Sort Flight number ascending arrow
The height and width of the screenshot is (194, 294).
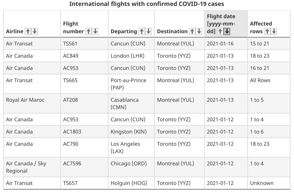(88, 32)
